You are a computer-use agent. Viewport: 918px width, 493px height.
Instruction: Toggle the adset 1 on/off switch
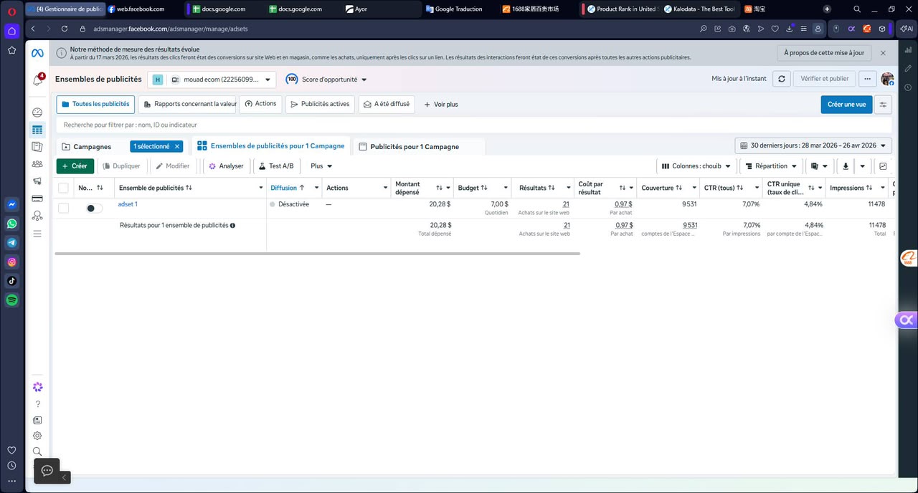[x=94, y=209]
